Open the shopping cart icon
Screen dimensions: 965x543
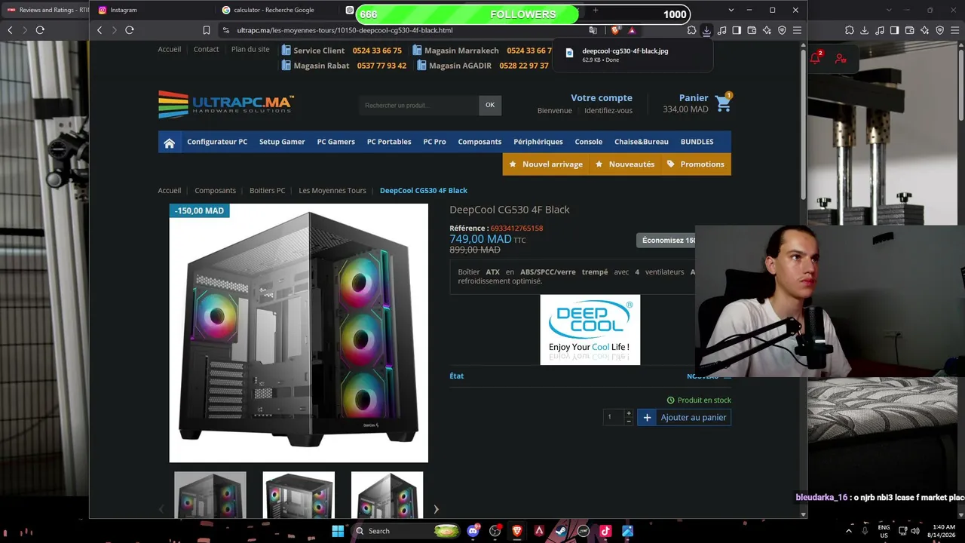point(724,103)
